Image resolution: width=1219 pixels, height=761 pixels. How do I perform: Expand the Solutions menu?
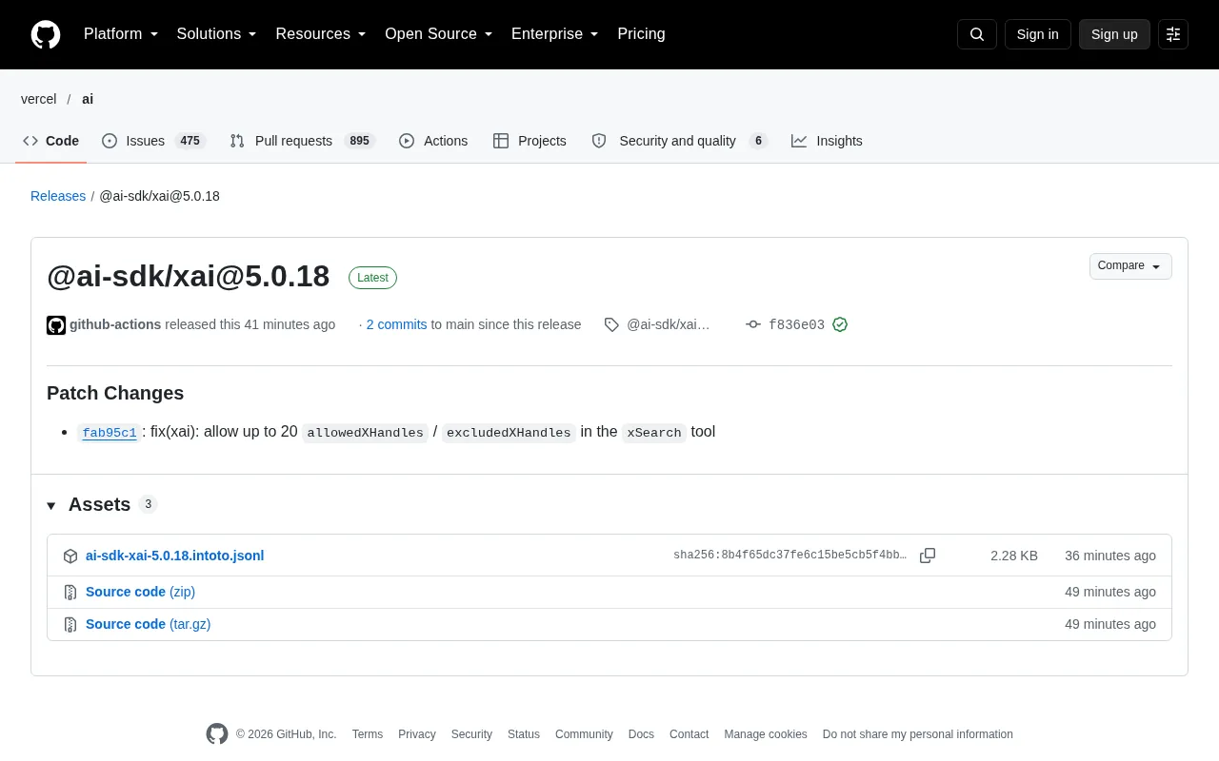point(217,34)
